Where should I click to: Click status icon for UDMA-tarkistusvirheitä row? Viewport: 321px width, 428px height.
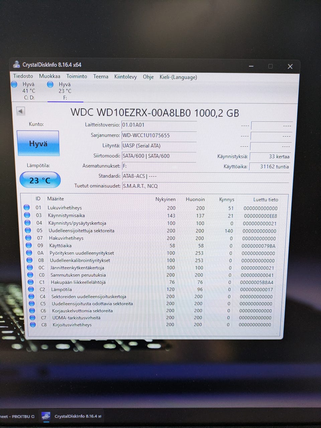click(32, 318)
